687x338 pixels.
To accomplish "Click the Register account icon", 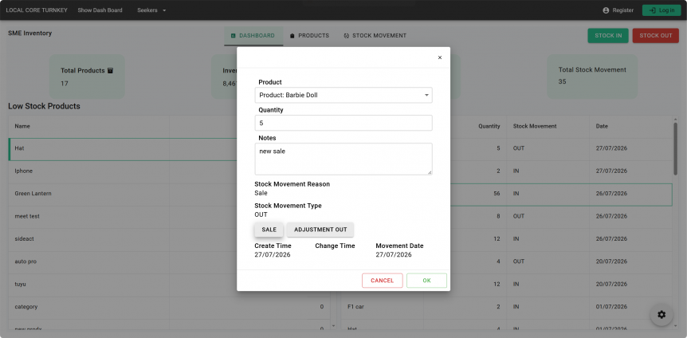I will [x=606, y=10].
